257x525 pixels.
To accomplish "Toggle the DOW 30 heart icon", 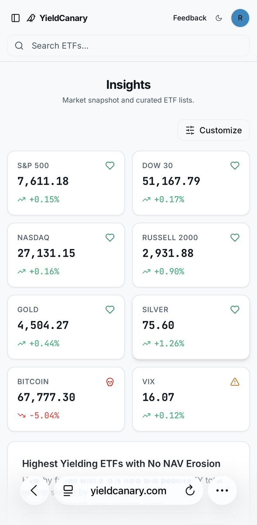I will coord(235,165).
